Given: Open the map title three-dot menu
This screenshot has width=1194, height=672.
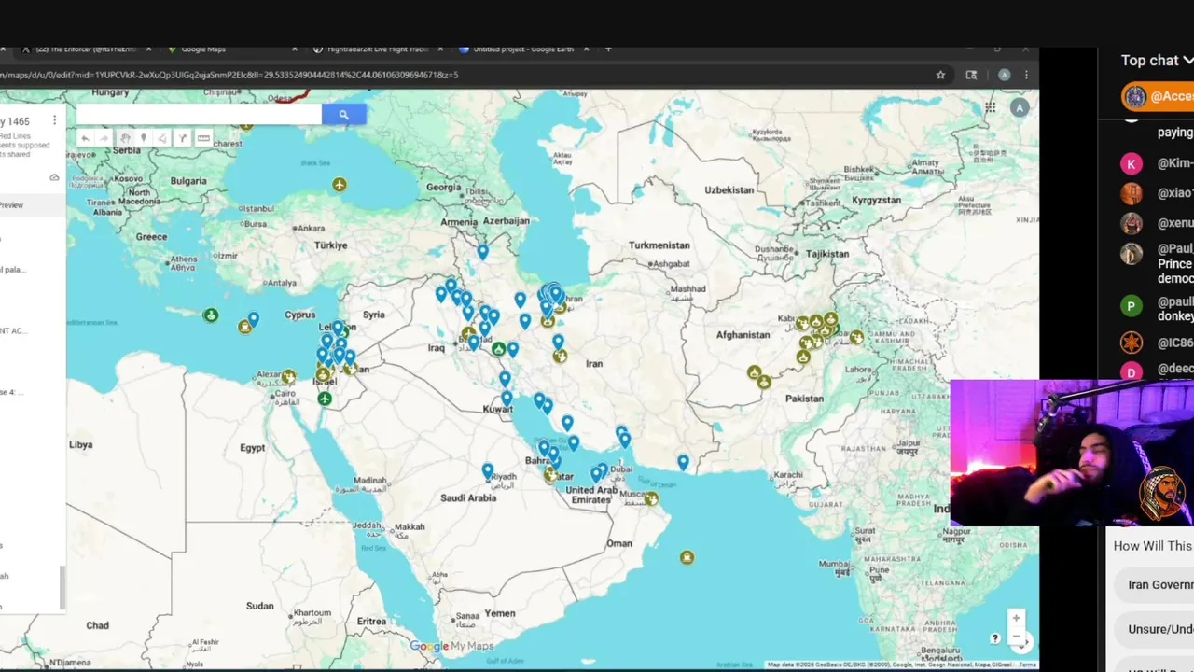Looking at the screenshot, I should coord(54,120).
